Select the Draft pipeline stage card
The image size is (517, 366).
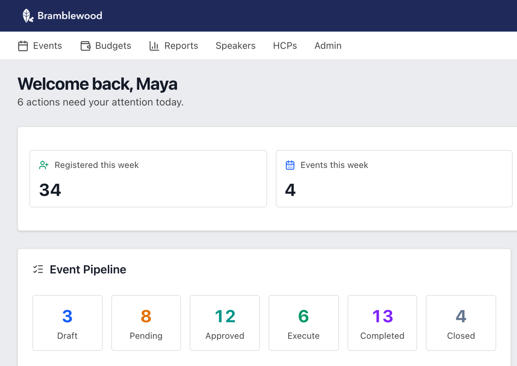(x=68, y=323)
